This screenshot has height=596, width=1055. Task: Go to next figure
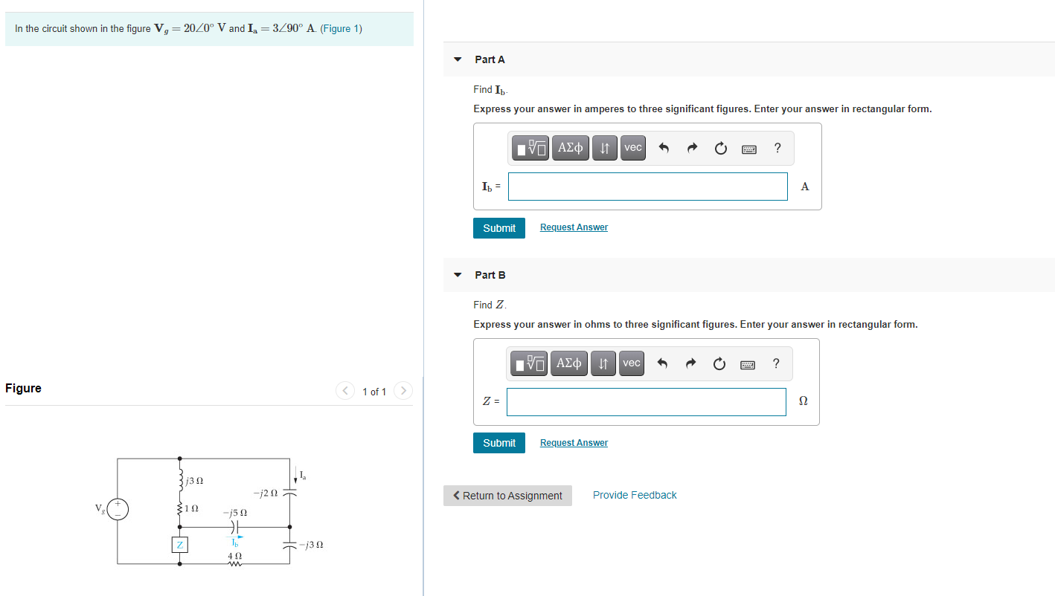[403, 391]
